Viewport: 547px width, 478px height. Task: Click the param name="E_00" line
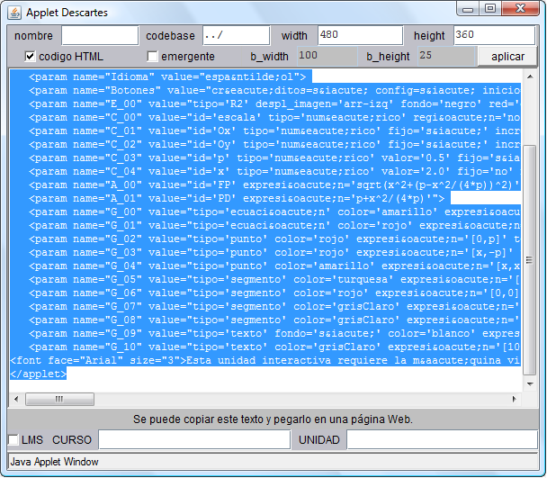(274, 104)
